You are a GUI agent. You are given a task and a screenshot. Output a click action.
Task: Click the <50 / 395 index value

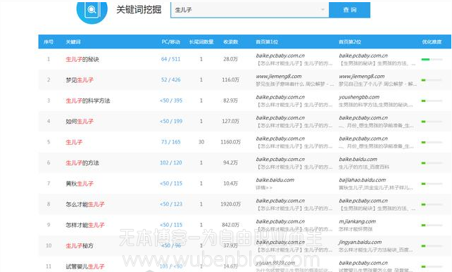pyautogui.click(x=171, y=101)
